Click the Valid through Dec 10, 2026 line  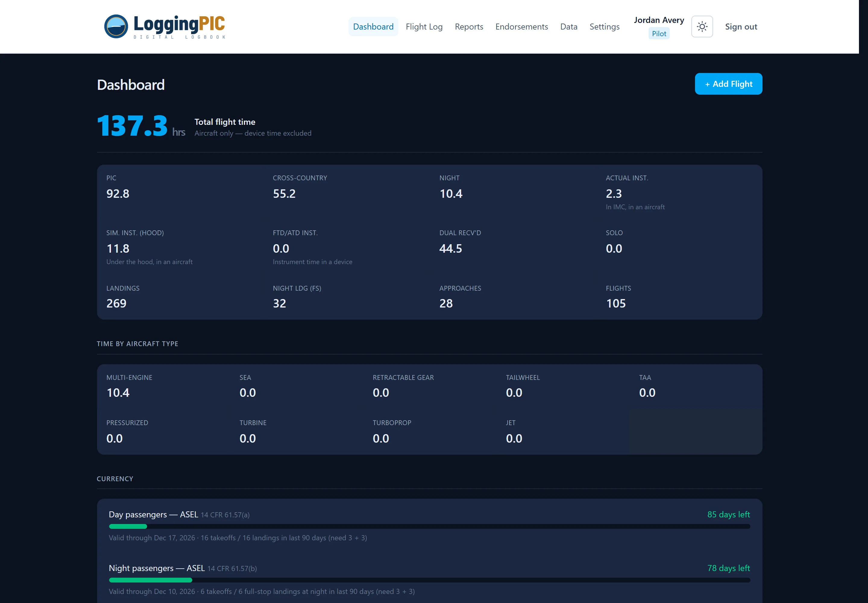coord(262,592)
